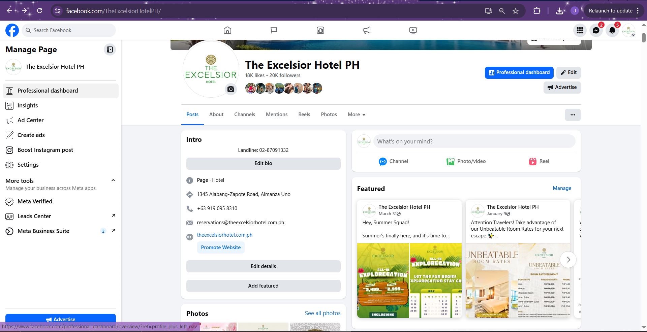Open the Home icon in top navigation
This screenshot has width=647, height=332.
(227, 30)
